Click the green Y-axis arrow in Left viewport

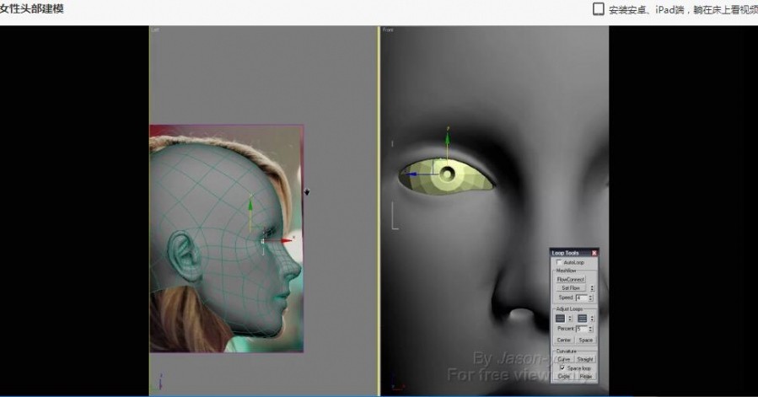(x=250, y=204)
